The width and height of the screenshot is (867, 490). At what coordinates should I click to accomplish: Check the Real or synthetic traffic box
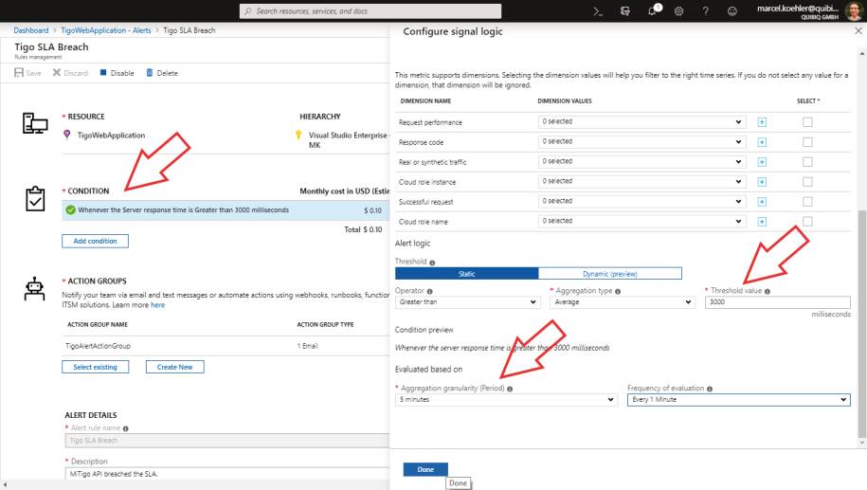coord(807,162)
